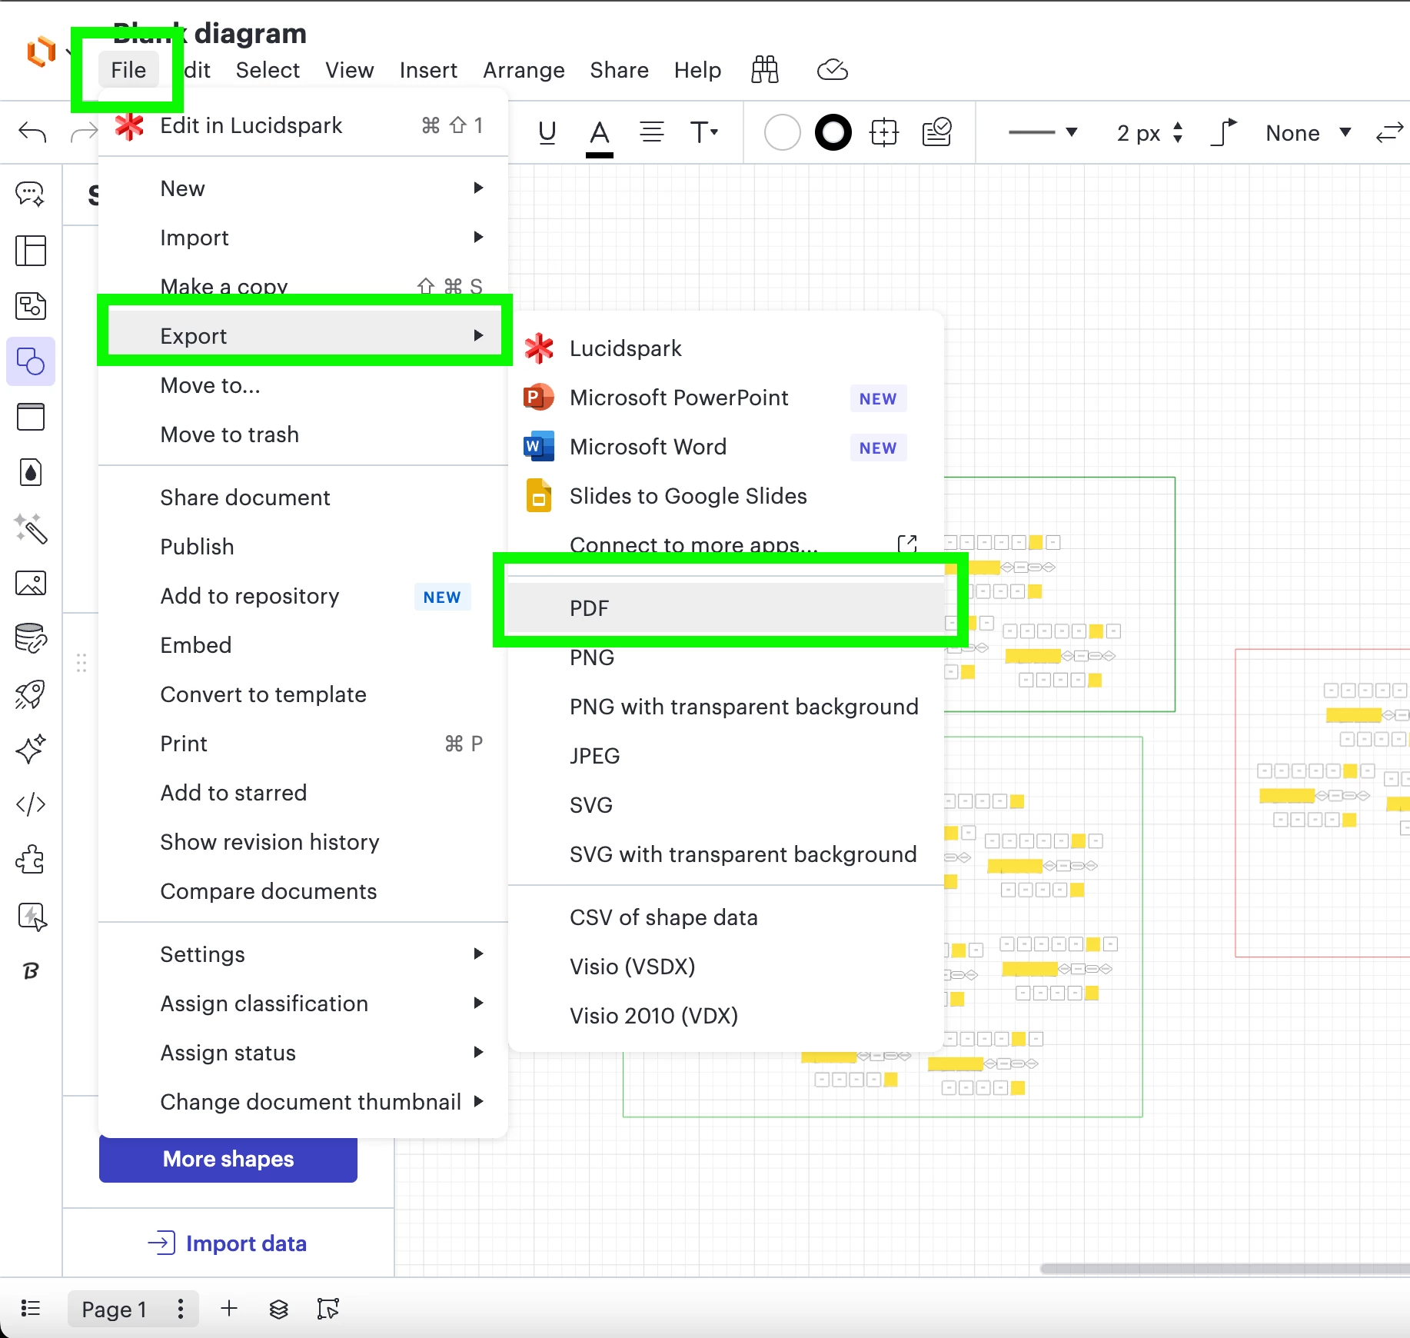Add a new page with plus icon
This screenshot has width=1410, height=1338.
229,1308
